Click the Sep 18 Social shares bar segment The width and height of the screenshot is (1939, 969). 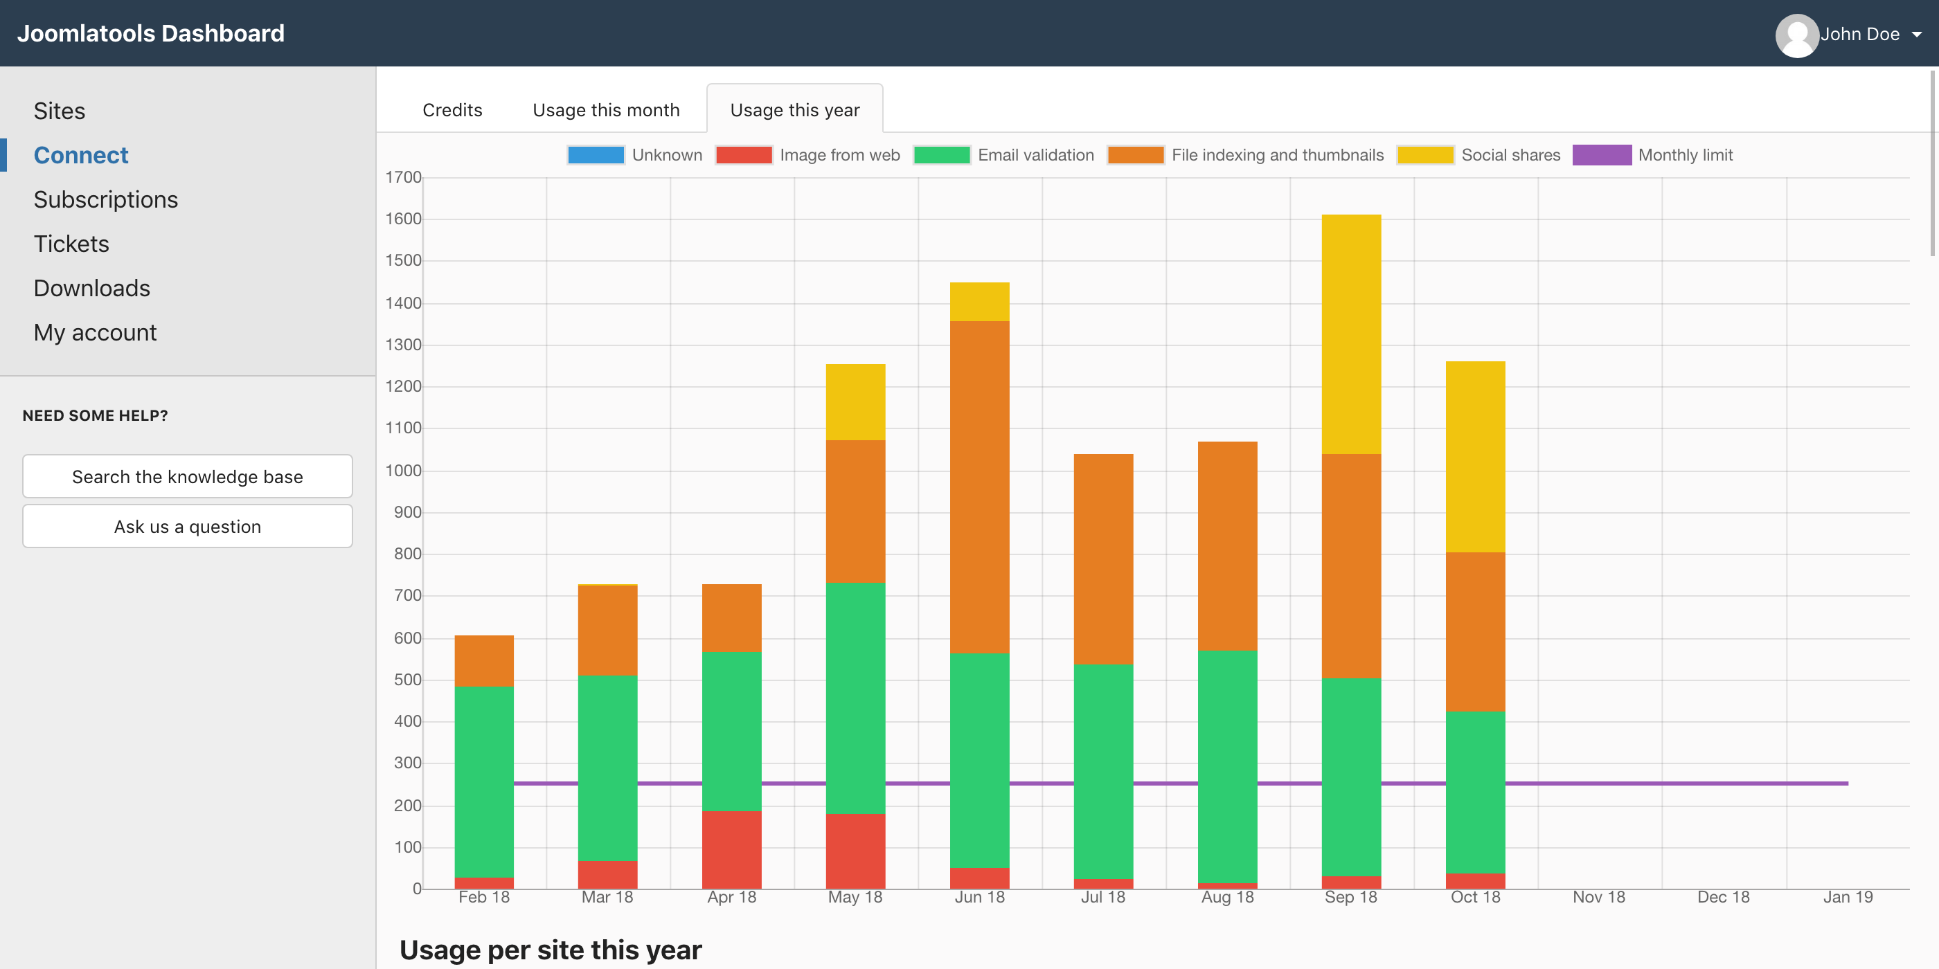click(x=1350, y=335)
